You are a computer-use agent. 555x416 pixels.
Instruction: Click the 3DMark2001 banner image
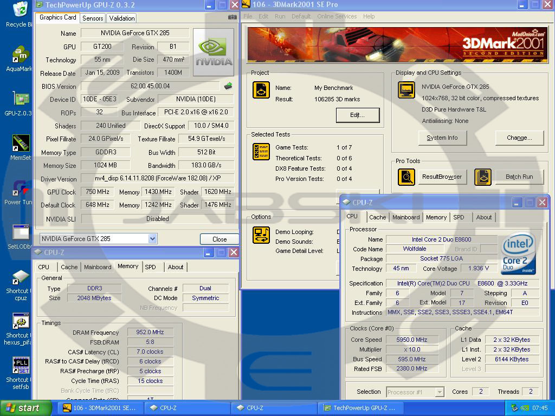tap(397, 45)
